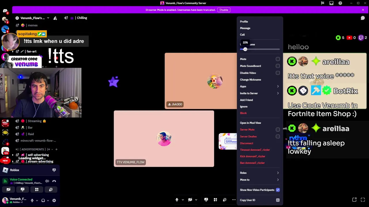Open more options ellipsis in call controls

click(x=234, y=200)
